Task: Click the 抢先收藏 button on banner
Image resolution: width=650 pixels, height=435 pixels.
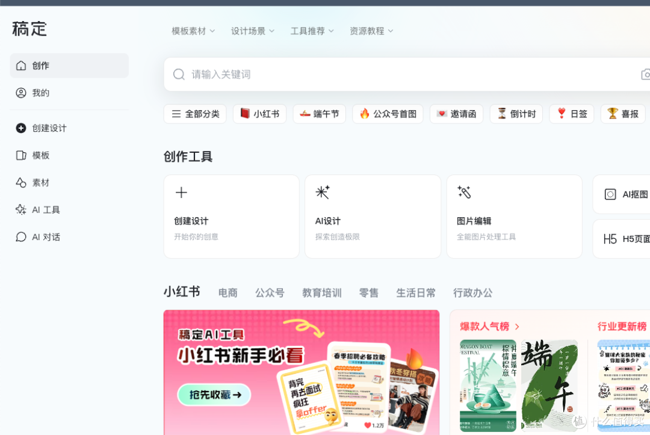Action: 214,395
